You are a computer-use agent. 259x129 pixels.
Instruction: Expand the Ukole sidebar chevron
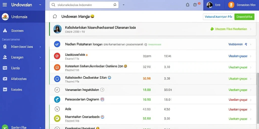[x=40, y=68]
